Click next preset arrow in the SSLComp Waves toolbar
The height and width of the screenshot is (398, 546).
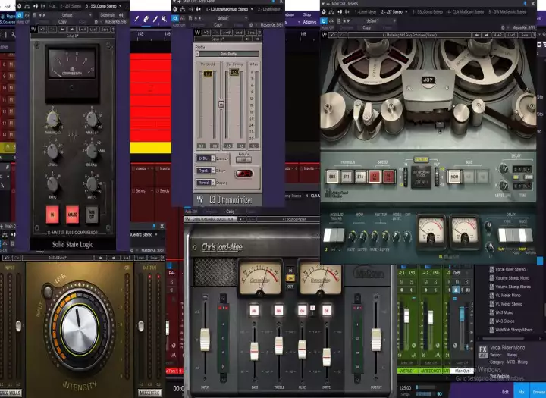(x=72, y=30)
